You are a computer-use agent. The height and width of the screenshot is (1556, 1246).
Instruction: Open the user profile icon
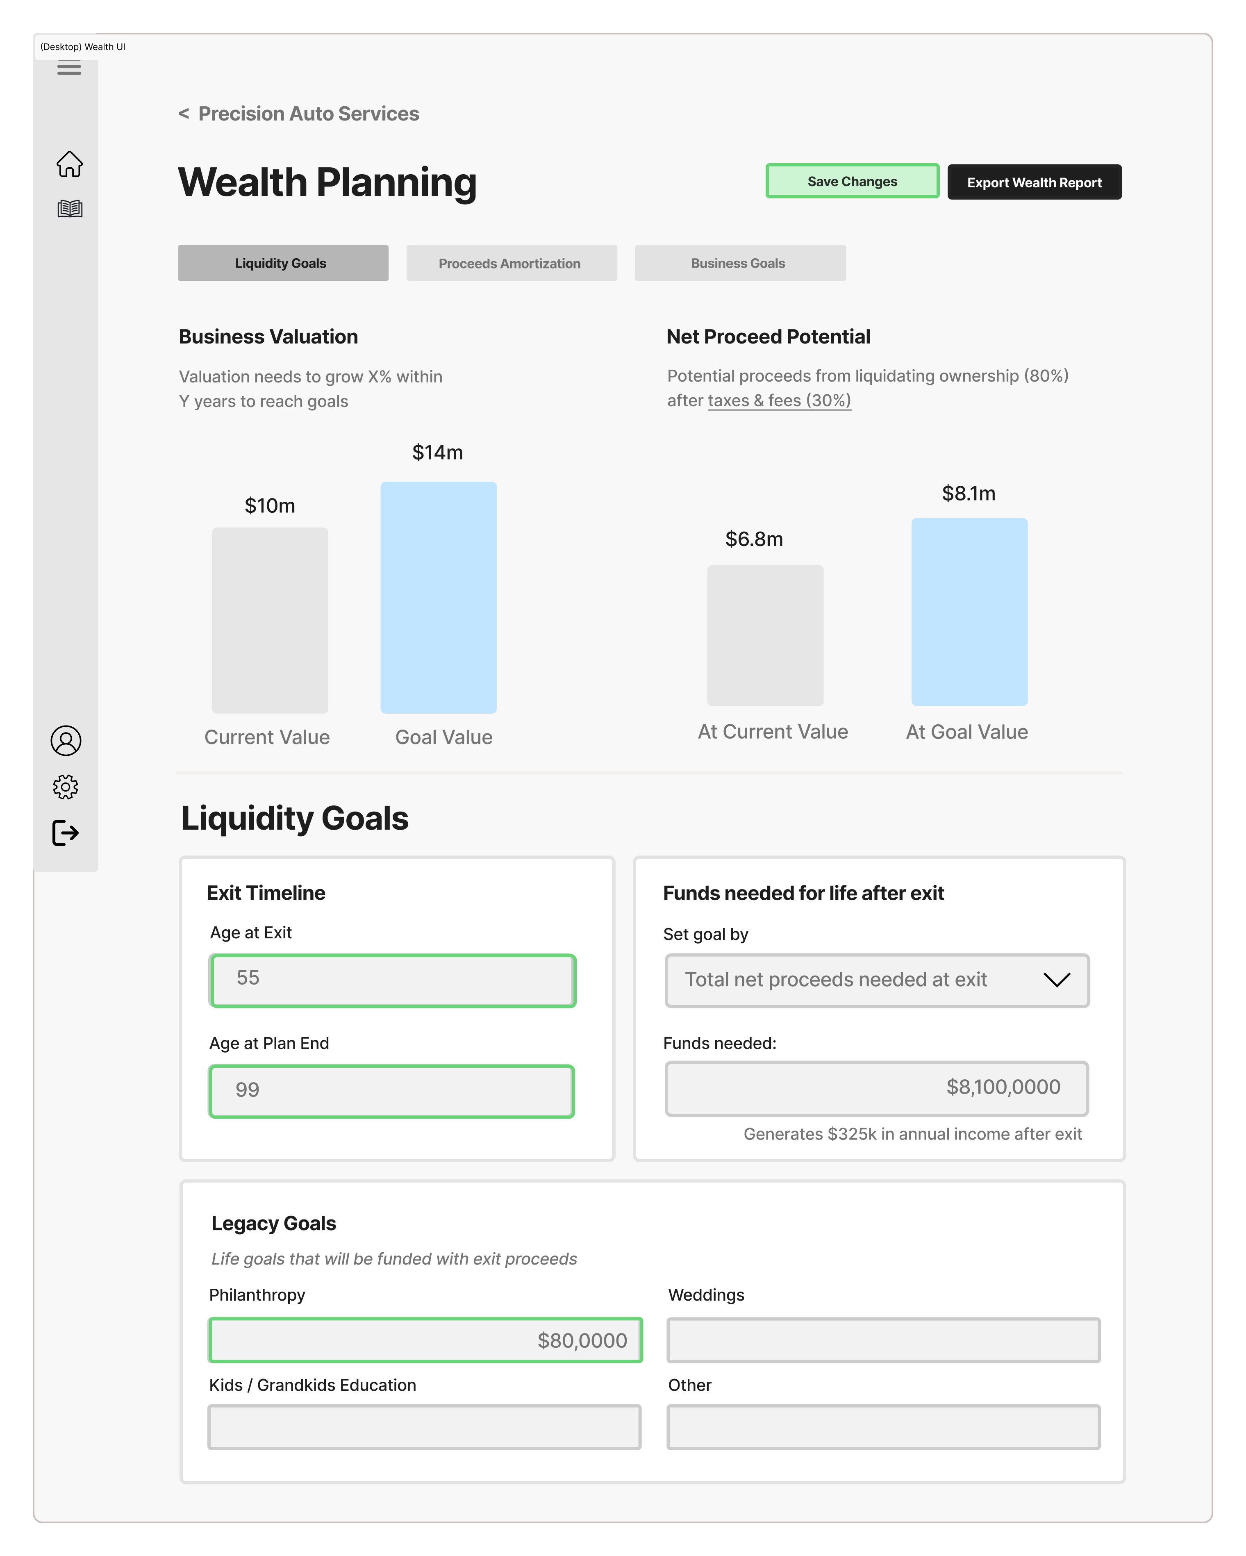66,740
